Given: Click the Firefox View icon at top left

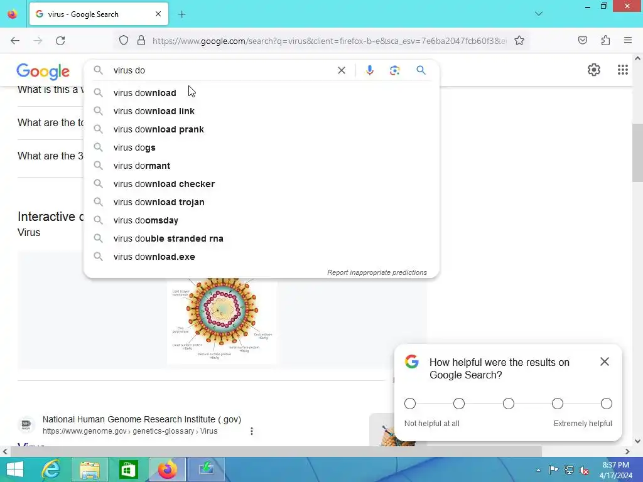Looking at the screenshot, I should 13,14.
